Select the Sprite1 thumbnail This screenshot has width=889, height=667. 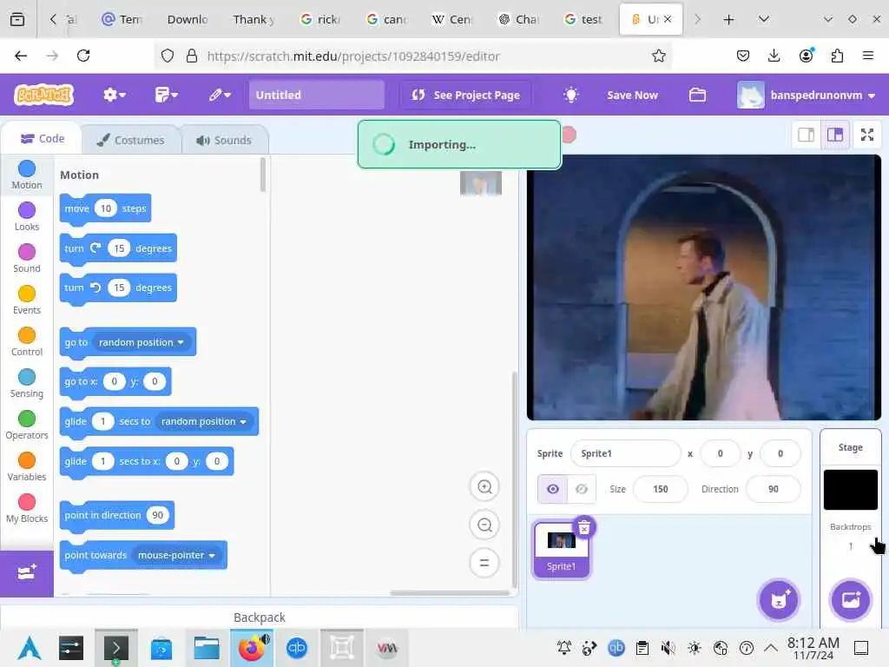[561, 550]
